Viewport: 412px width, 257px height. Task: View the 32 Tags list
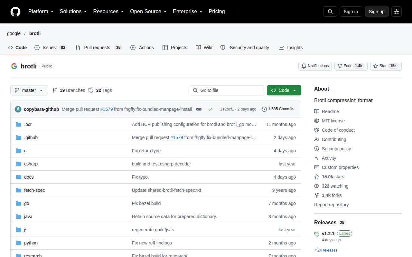click(100, 90)
